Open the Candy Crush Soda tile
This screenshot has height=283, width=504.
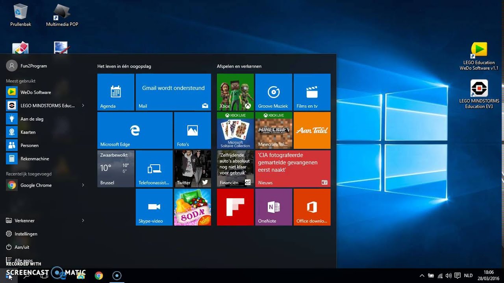(x=193, y=207)
